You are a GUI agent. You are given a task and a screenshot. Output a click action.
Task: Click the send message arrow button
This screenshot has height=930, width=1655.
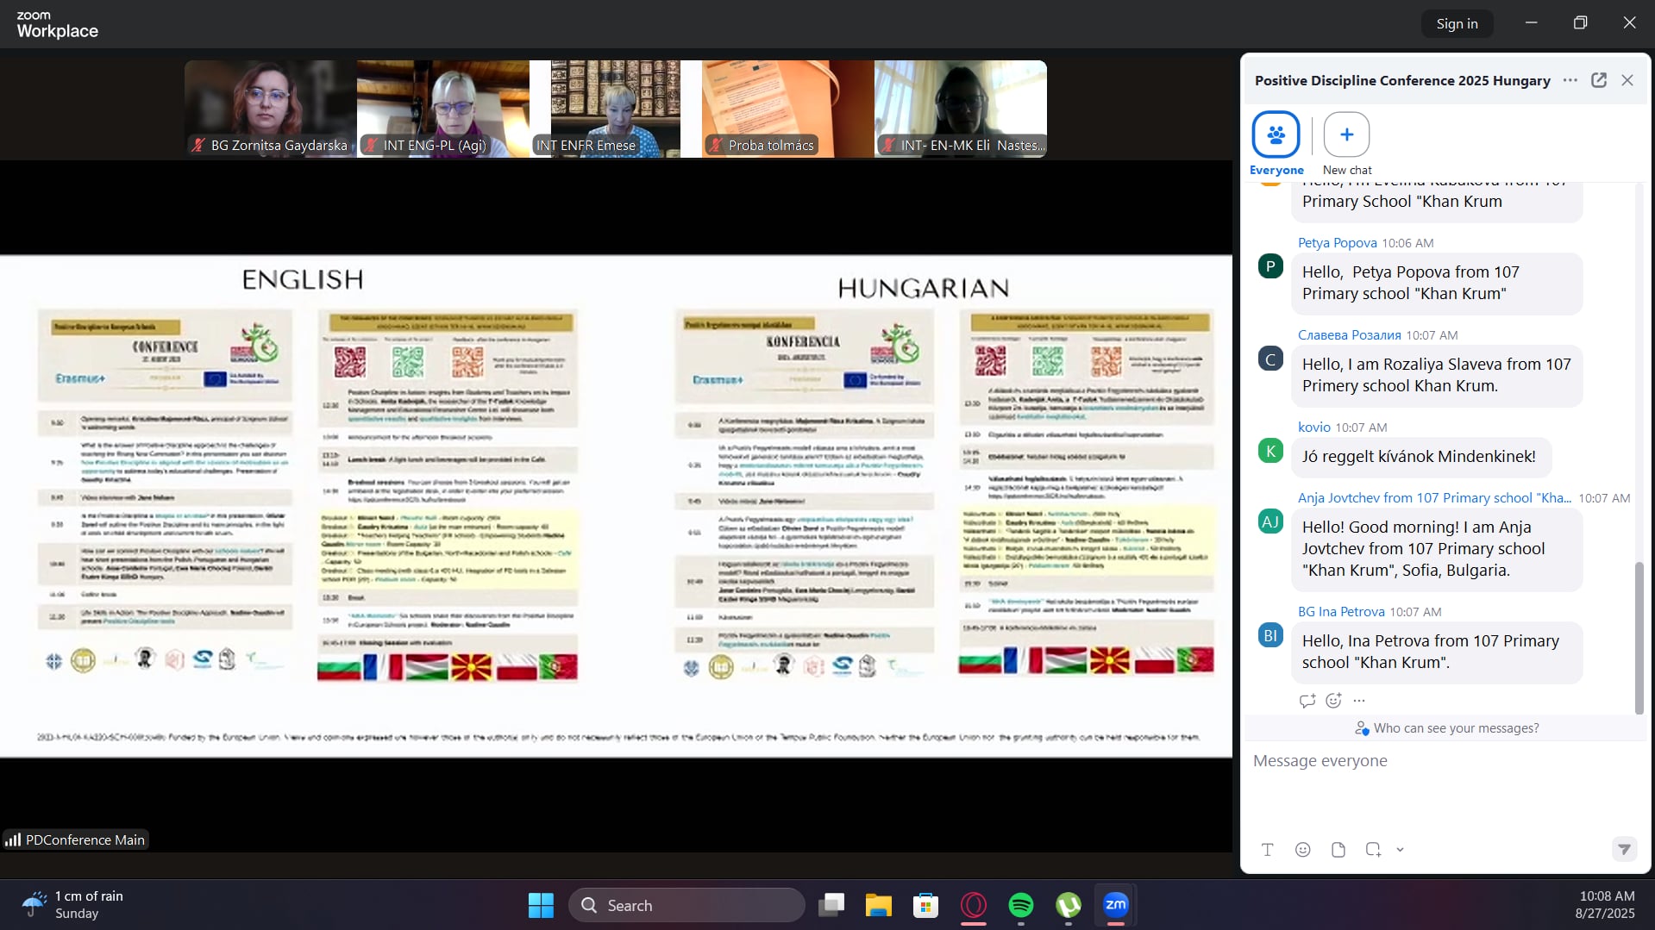click(1624, 850)
